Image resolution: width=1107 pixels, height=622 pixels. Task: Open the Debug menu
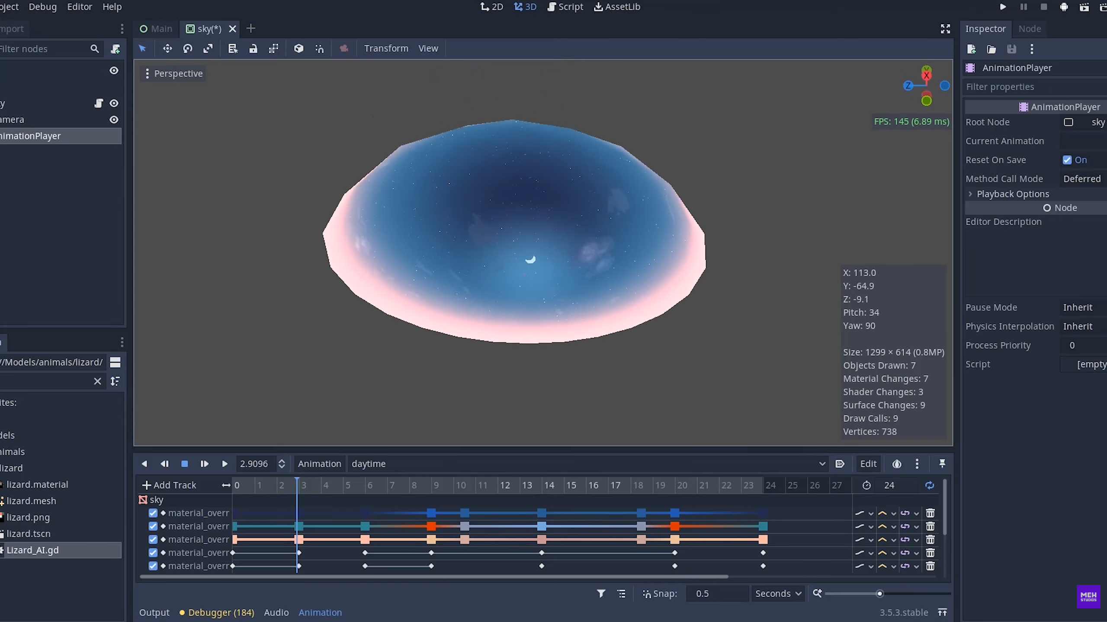click(42, 7)
